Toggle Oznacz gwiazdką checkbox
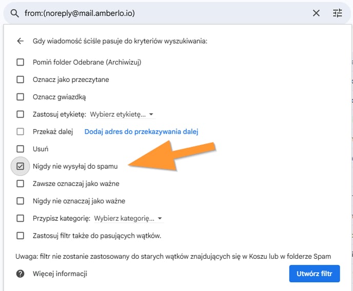Image resolution: width=353 pixels, height=291 pixels. click(20, 97)
